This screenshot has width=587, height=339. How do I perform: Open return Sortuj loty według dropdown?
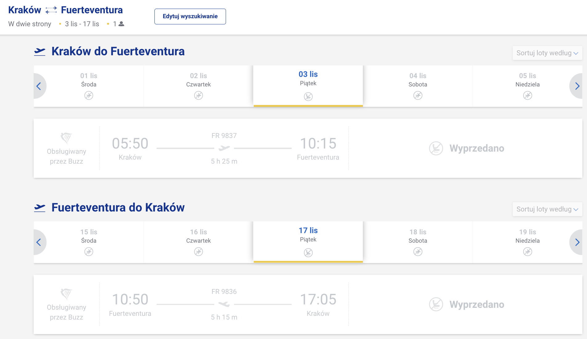[547, 209]
